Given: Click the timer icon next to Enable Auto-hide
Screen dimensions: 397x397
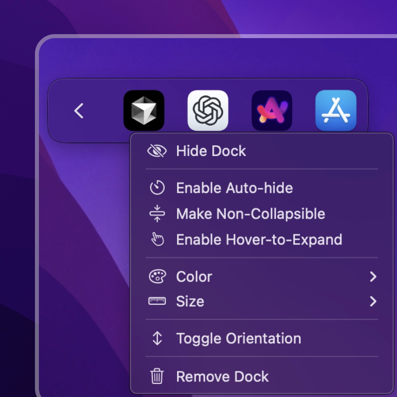Looking at the screenshot, I should (158, 188).
